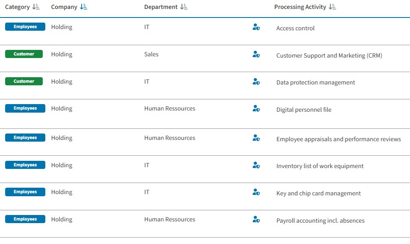Click the user-shield icon beside Data protection management

tap(256, 82)
